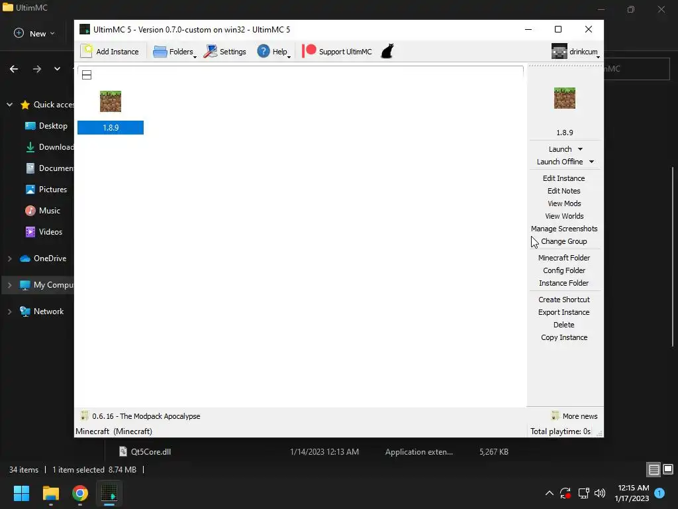This screenshot has height=509, width=678.
Task: Open the Config Folder
Action: point(564,270)
